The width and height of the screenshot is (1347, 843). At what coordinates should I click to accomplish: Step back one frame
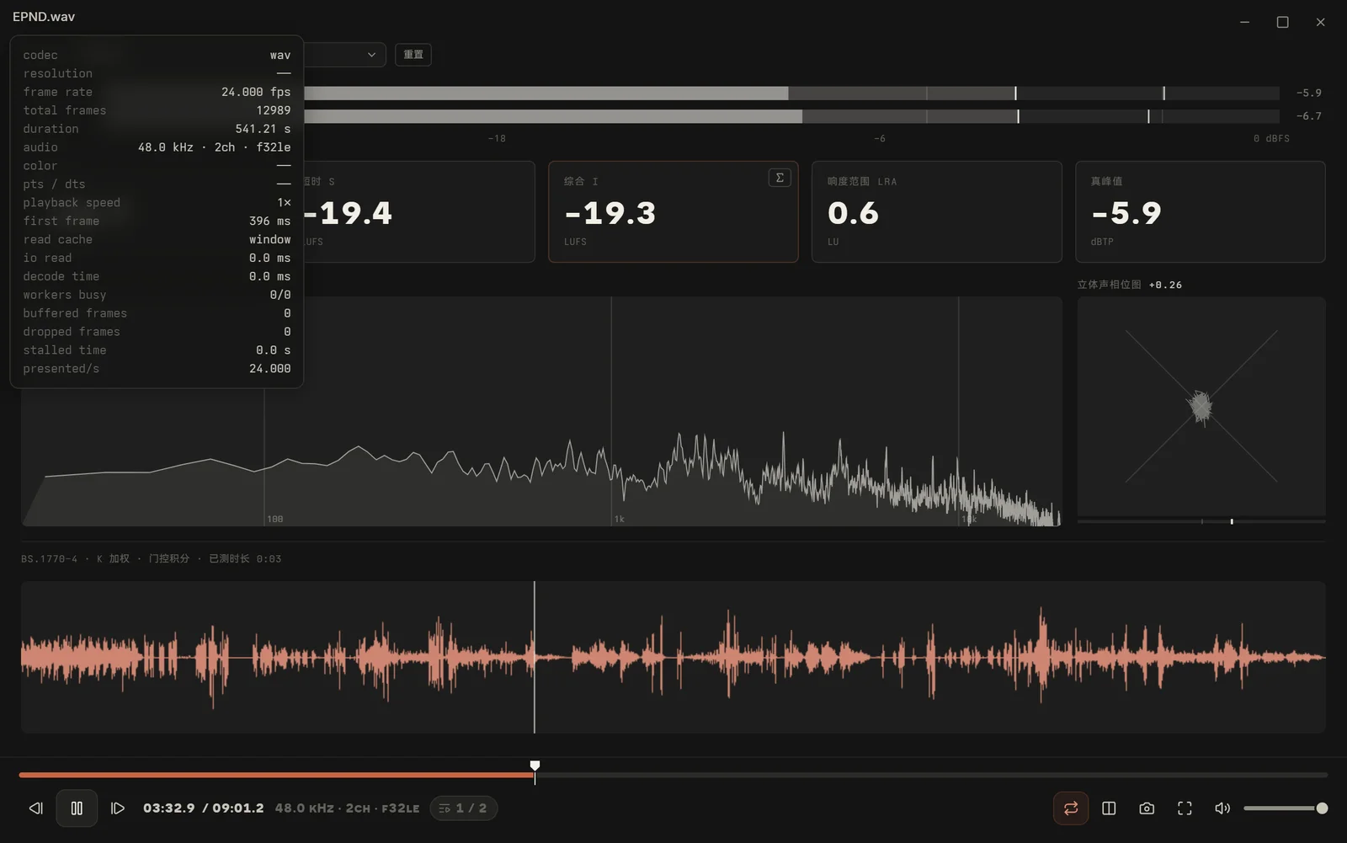35,808
